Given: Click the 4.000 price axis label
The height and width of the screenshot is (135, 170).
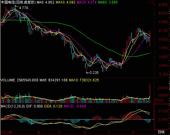Looking at the screenshot, I should click(x=164, y=39).
